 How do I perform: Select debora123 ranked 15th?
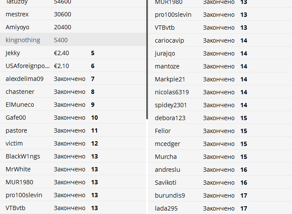[x=220, y=118]
